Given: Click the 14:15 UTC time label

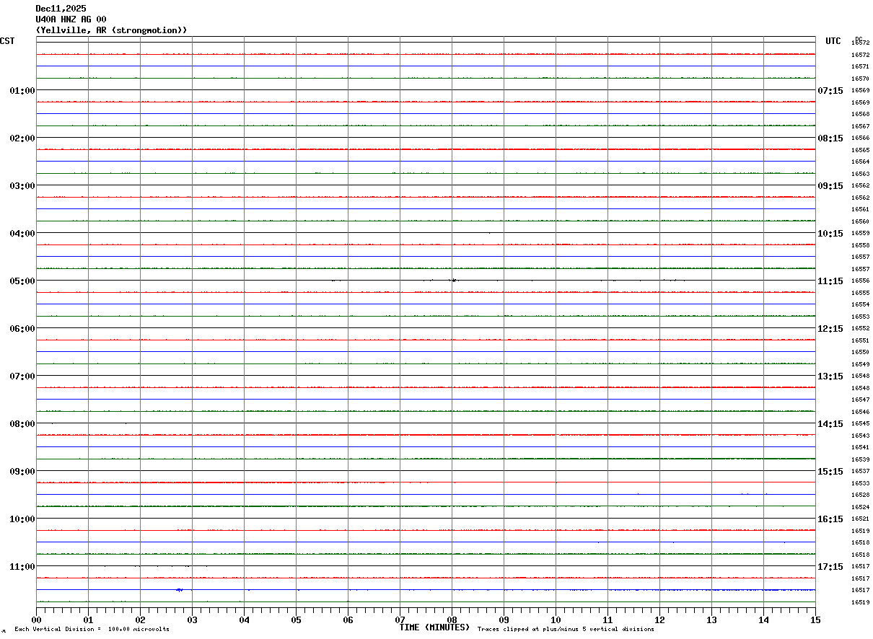Looking at the screenshot, I should [830, 424].
